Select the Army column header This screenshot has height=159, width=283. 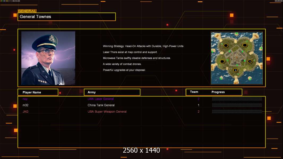click(92, 92)
